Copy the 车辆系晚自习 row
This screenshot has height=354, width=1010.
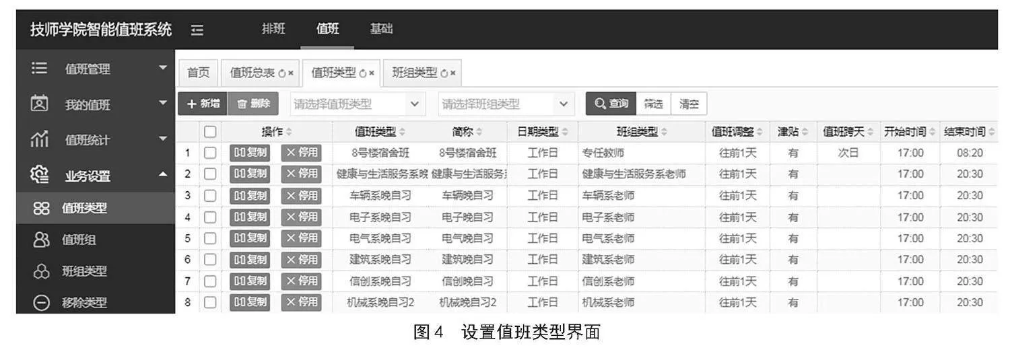[250, 195]
